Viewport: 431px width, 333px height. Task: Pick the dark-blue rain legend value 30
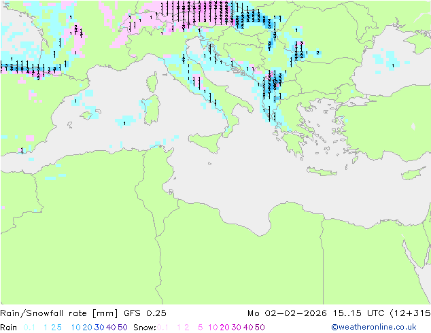pos(99,328)
